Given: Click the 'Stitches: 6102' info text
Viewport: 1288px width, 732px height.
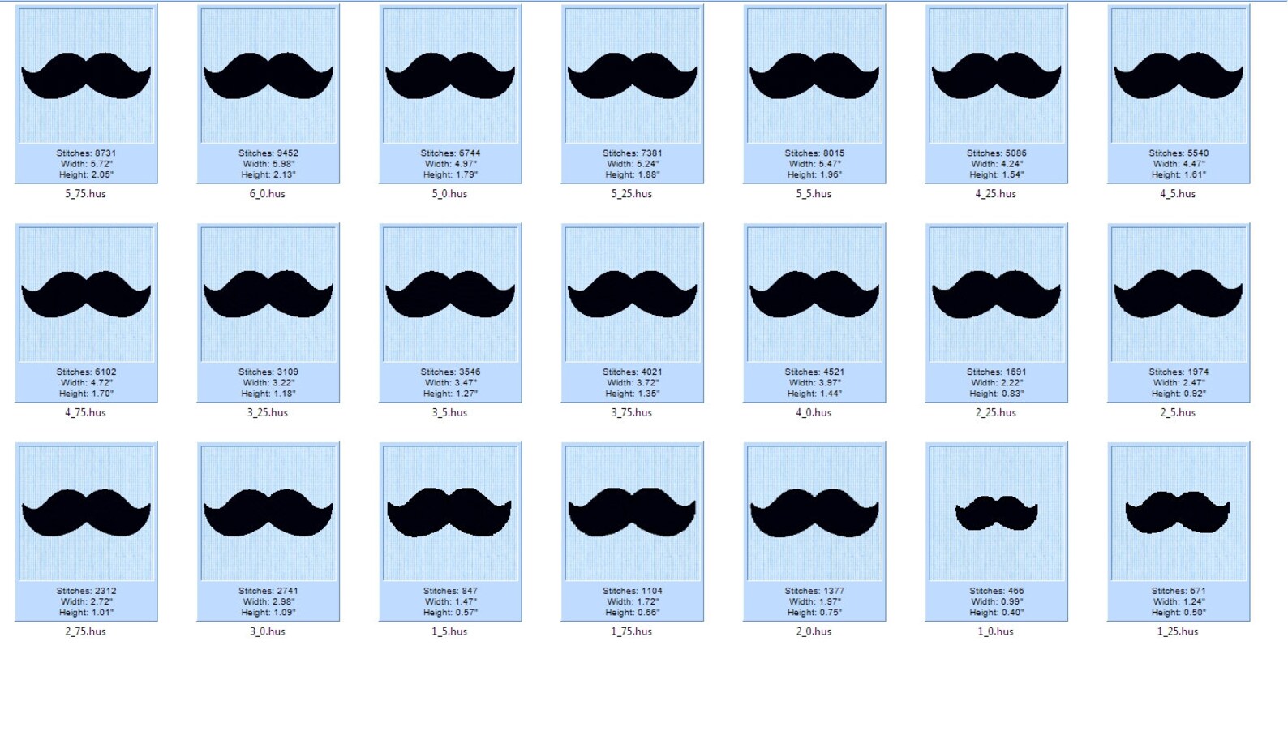Looking at the screenshot, I should click(x=86, y=372).
